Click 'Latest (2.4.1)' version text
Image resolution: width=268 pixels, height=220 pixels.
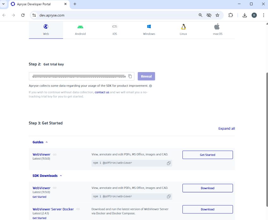pos(41,213)
